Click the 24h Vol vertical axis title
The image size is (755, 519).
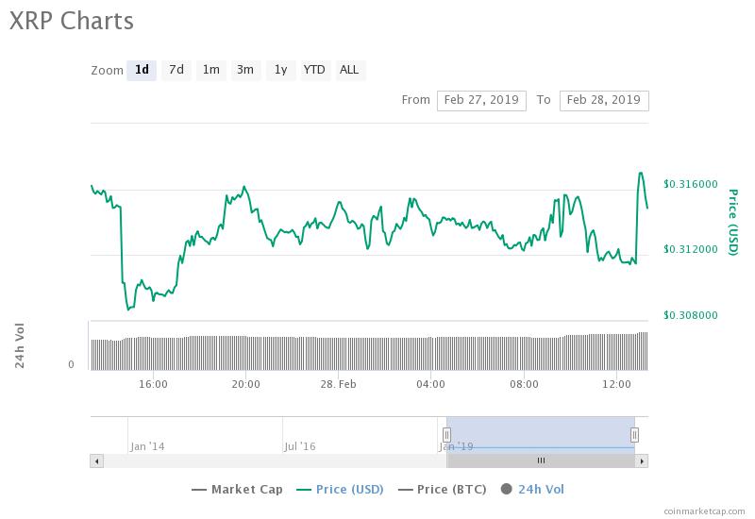(x=19, y=345)
